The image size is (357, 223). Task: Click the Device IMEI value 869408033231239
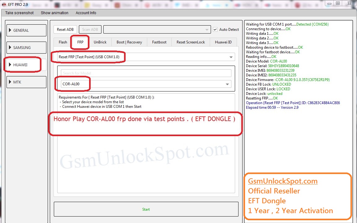tap(280, 71)
